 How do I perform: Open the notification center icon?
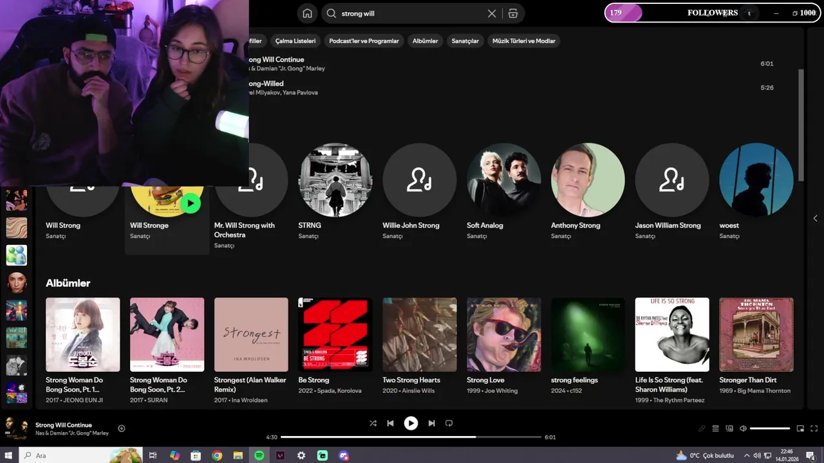810,455
